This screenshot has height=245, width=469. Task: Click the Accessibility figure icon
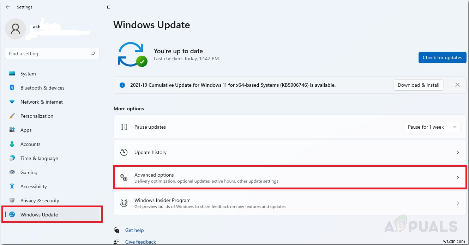[12, 186]
